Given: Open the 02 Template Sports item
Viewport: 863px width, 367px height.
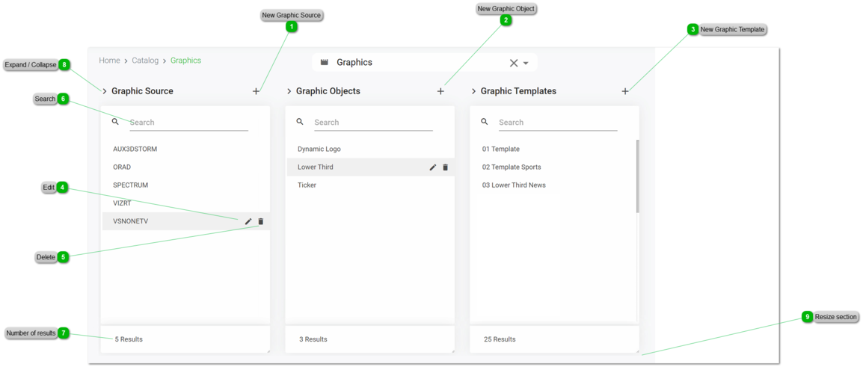Looking at the screenshot, I should point(512,167).
